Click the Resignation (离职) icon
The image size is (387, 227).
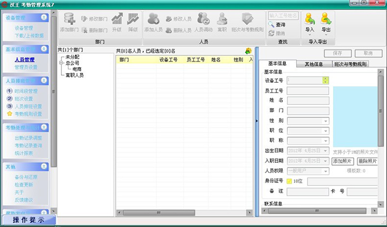click(222, 19)
